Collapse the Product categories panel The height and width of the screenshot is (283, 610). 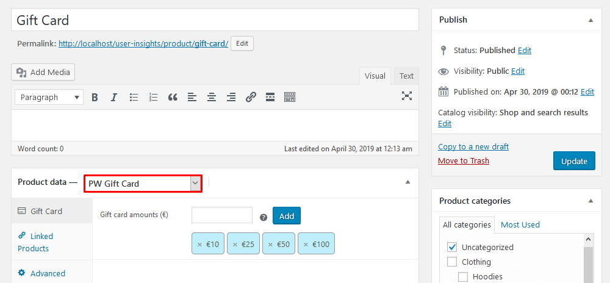590,201
